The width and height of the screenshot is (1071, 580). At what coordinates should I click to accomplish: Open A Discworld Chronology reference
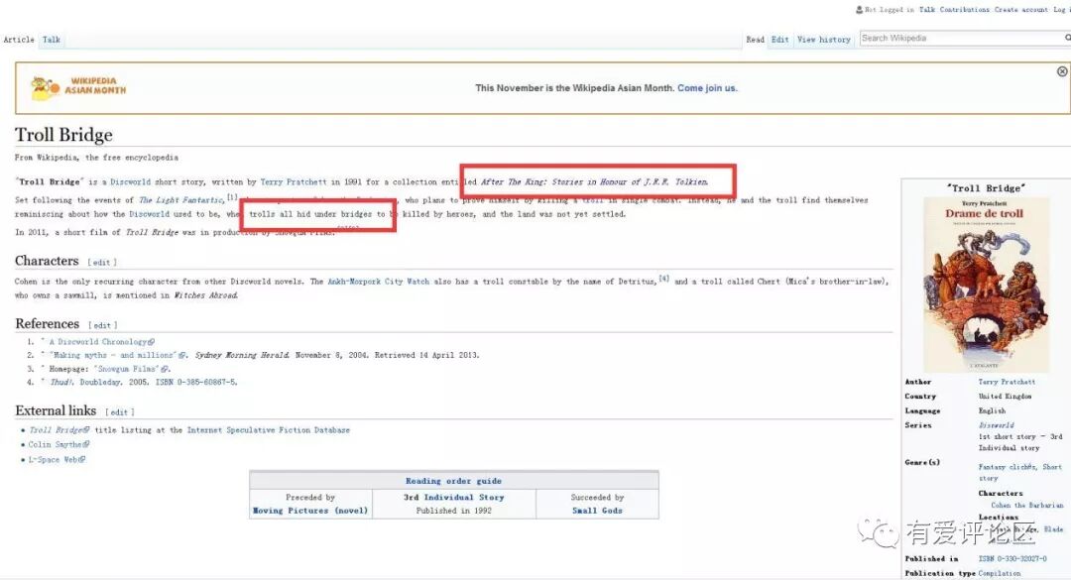(x=101, y=342)
